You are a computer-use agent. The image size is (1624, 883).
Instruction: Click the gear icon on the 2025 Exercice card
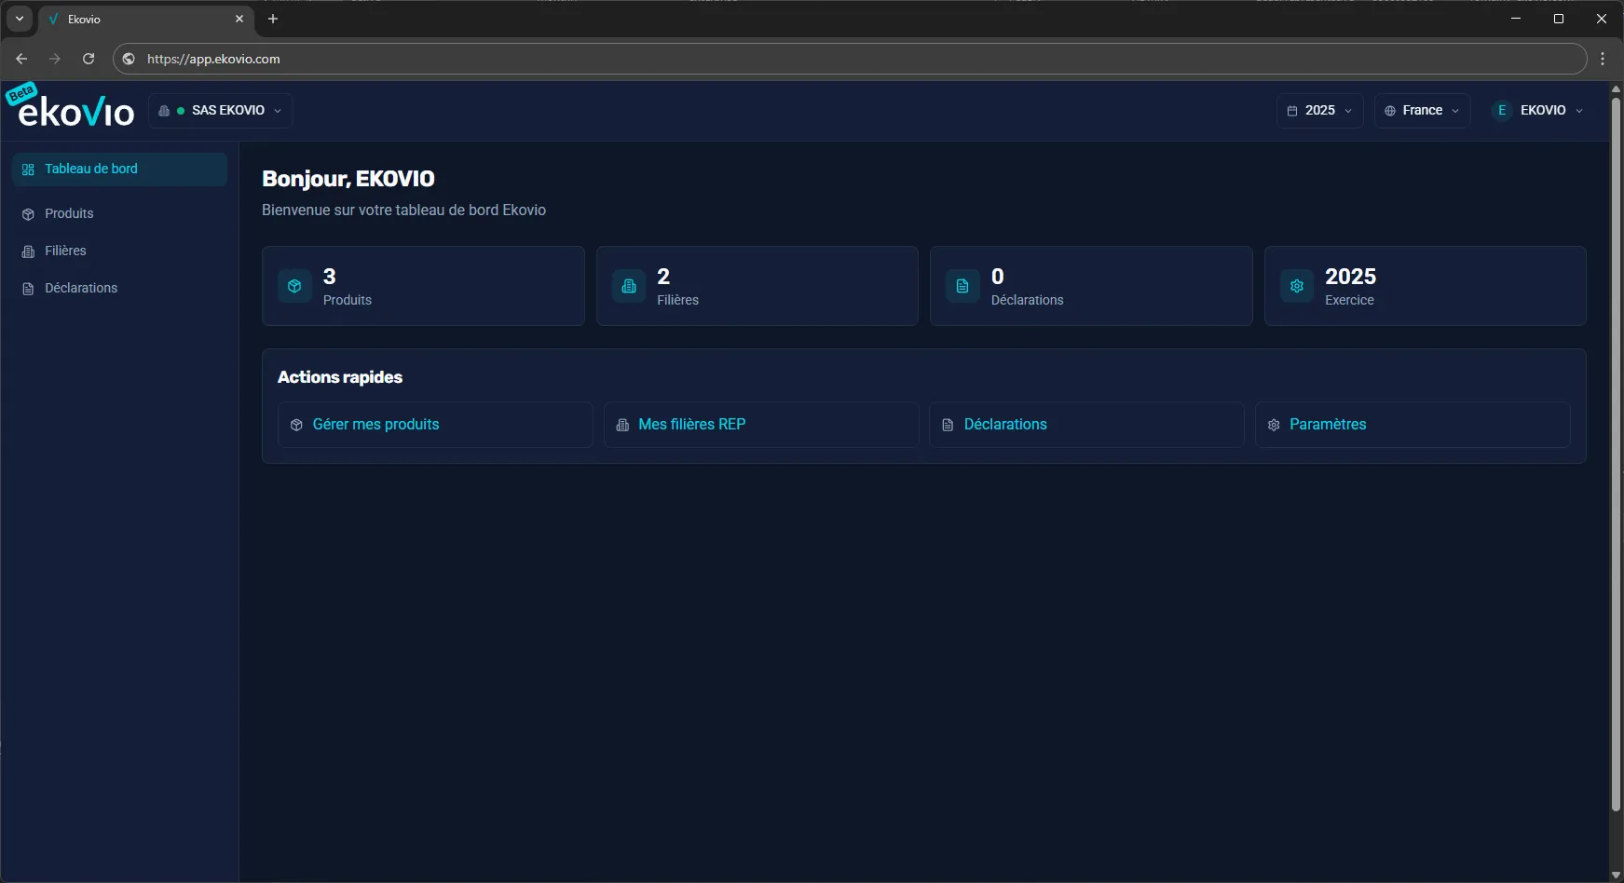point(1297,286)
